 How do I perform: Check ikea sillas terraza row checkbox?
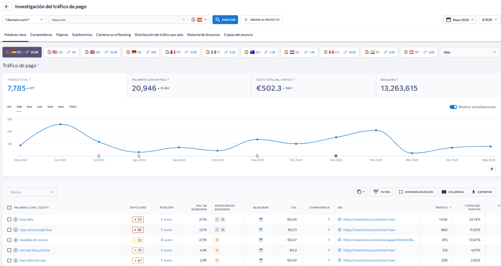coord(9,261)
